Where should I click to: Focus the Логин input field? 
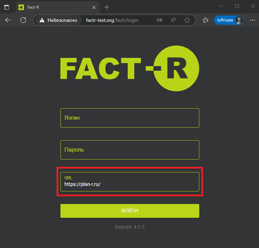(129, 118)
